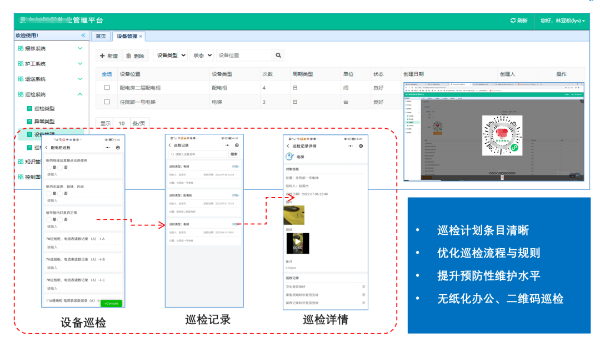Tap the circle target icon on the 巡检记录 screen
This screenshot has height=337, width=600.
237,145
